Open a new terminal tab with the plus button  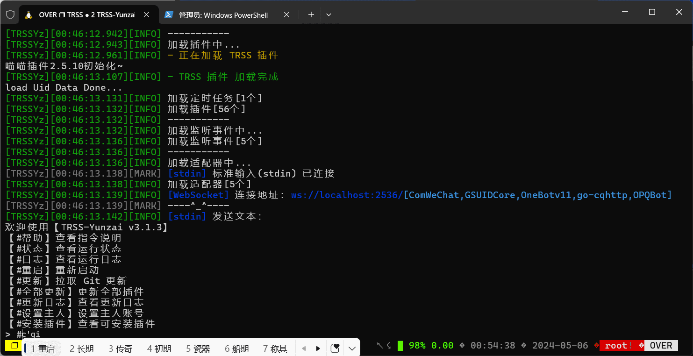(x=310, y=14)
